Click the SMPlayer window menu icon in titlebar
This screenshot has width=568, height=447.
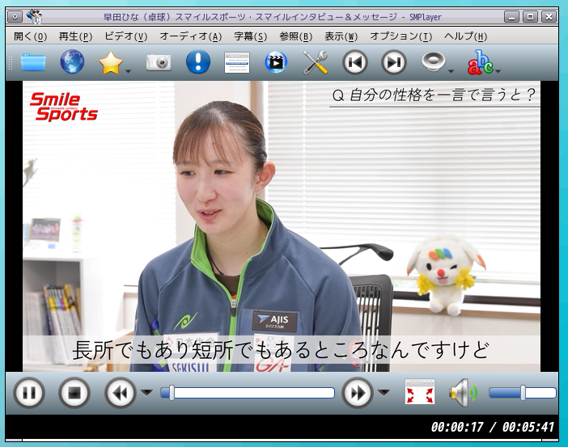click(x=35, y=17)
